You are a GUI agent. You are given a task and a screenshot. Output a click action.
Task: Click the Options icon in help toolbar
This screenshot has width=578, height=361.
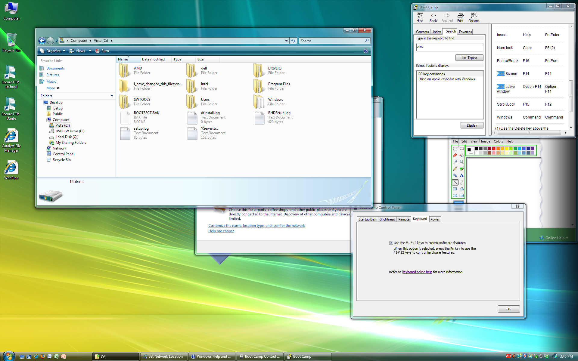[474, 17]
